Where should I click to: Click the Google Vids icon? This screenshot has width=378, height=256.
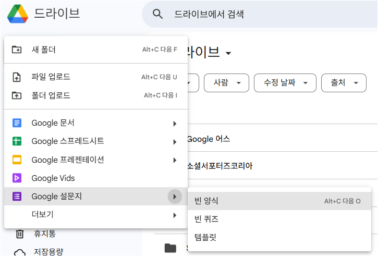click(17, 178)
